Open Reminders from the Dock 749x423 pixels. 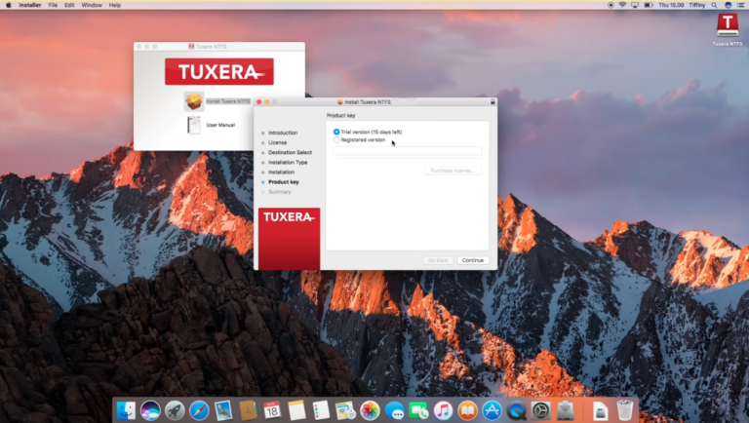coord(321,410)
